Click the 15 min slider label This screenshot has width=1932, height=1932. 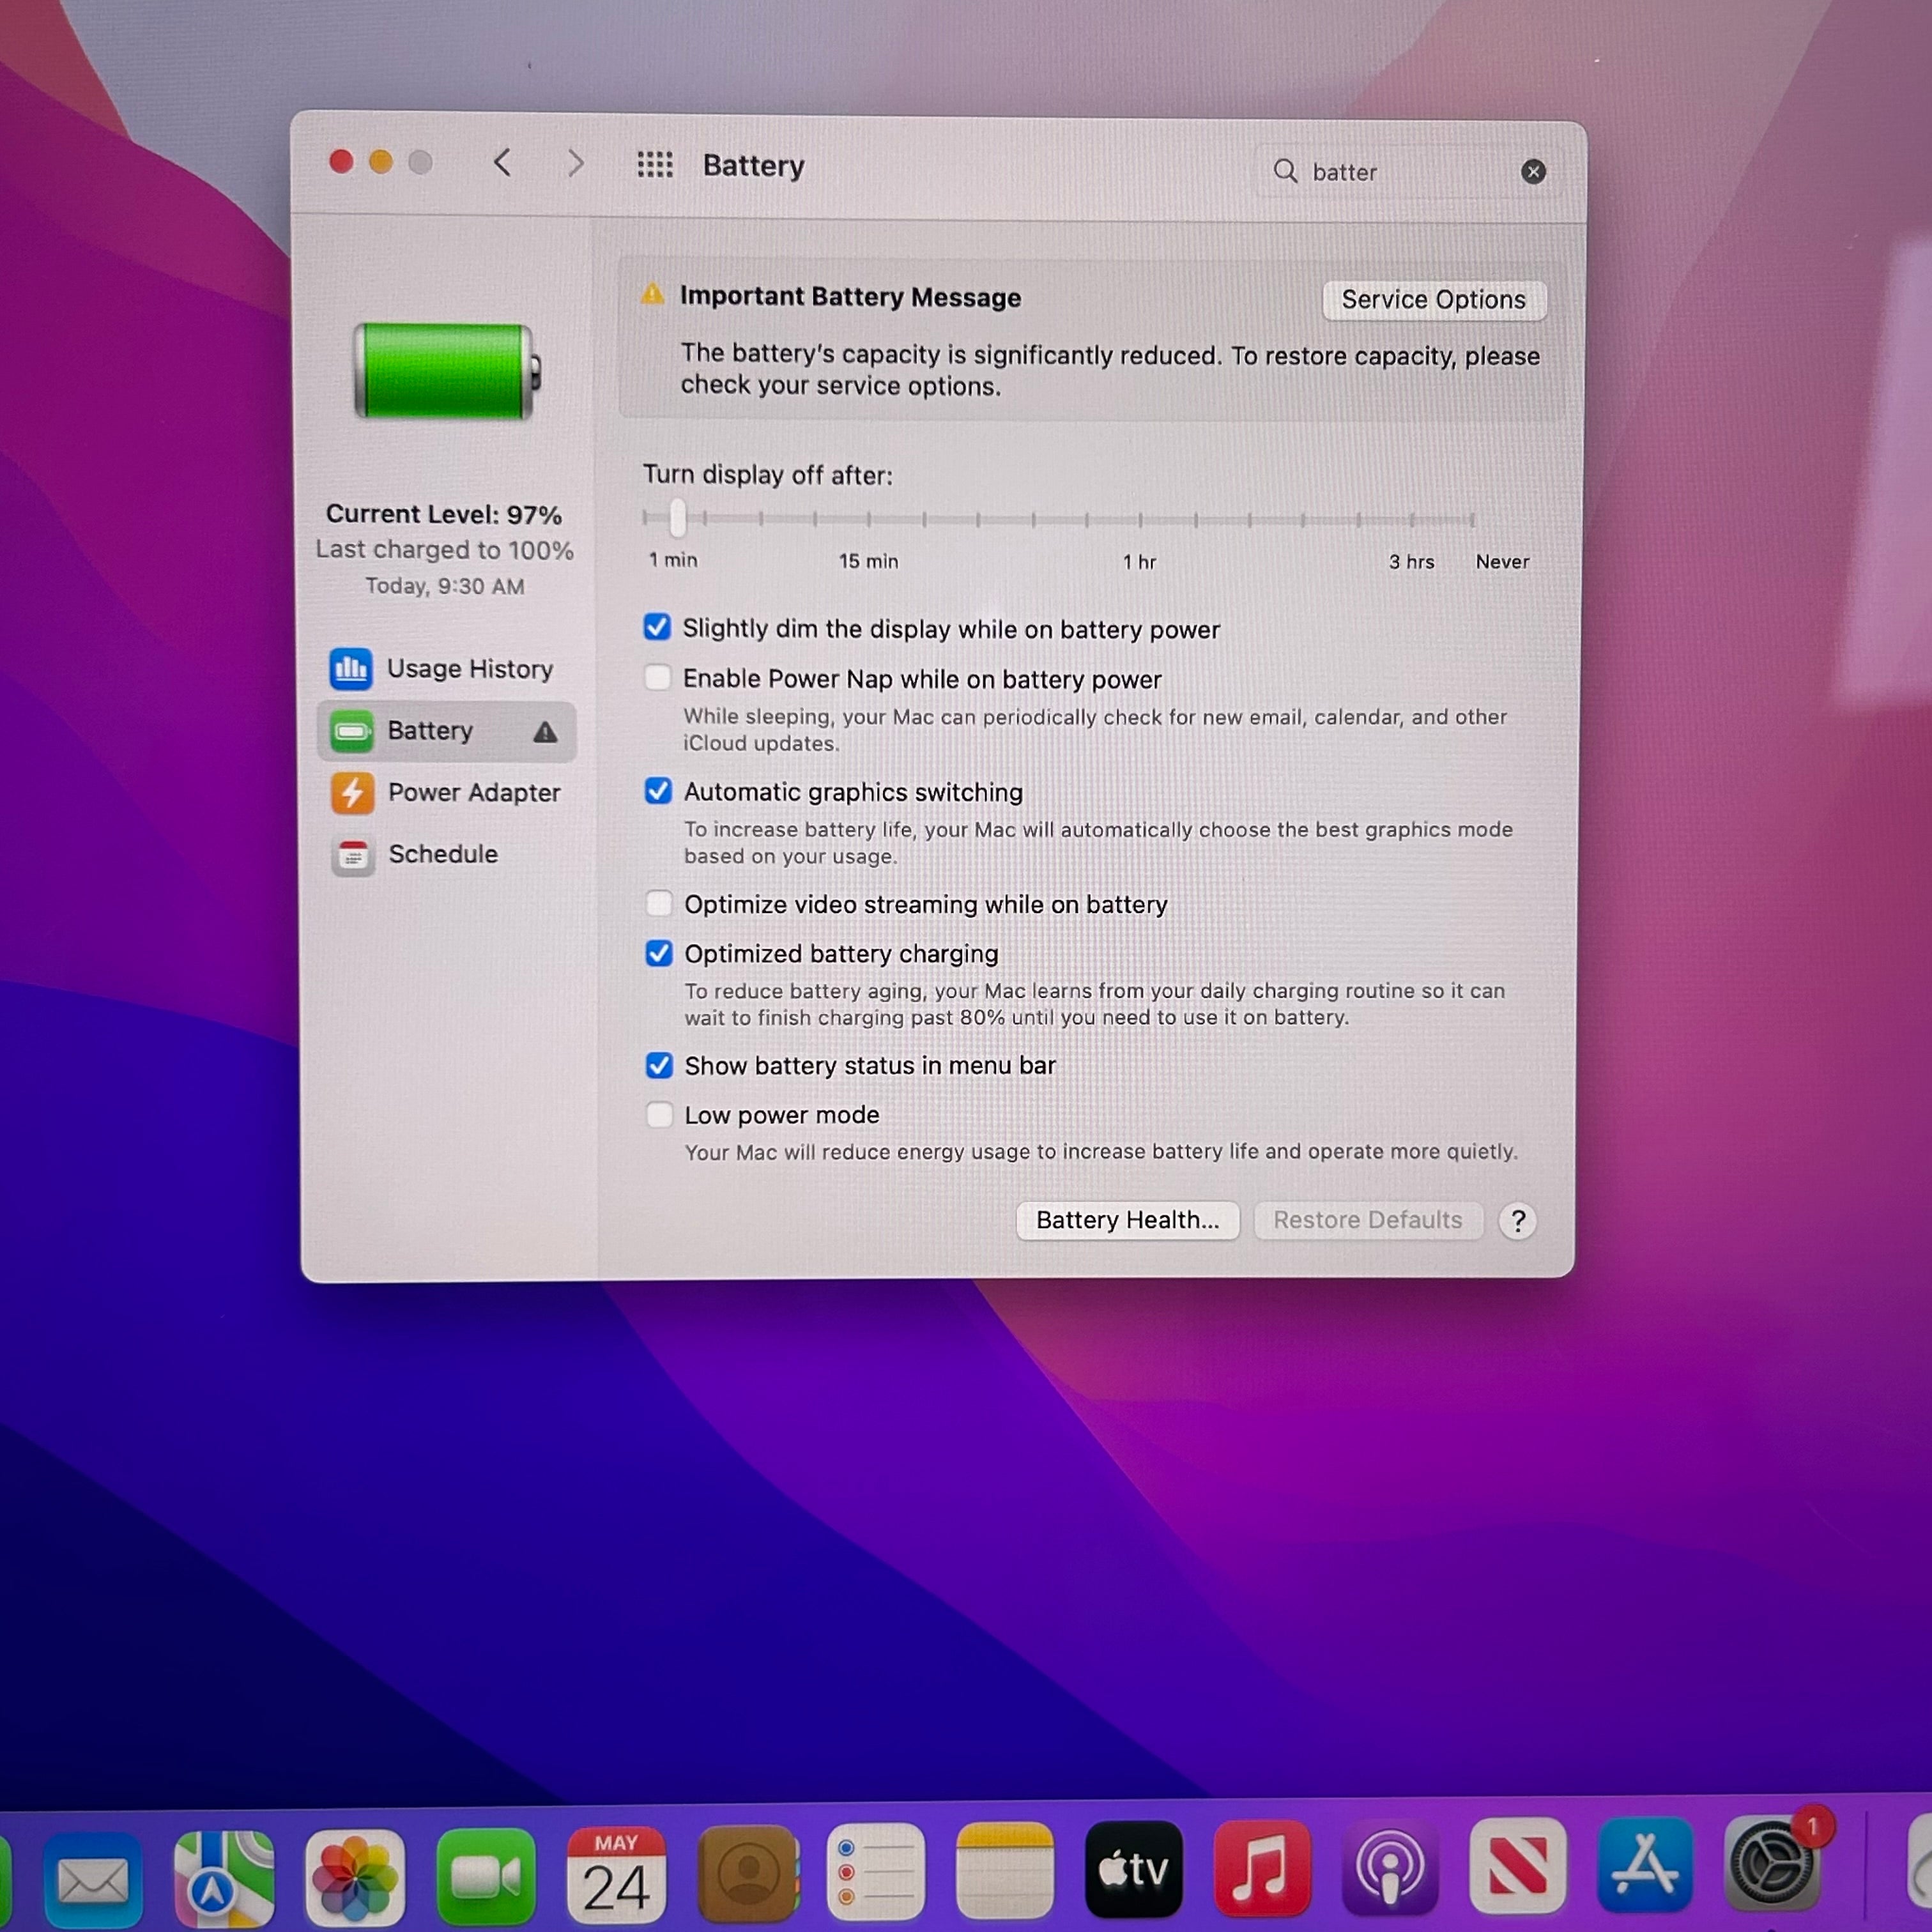coord(868,561)
